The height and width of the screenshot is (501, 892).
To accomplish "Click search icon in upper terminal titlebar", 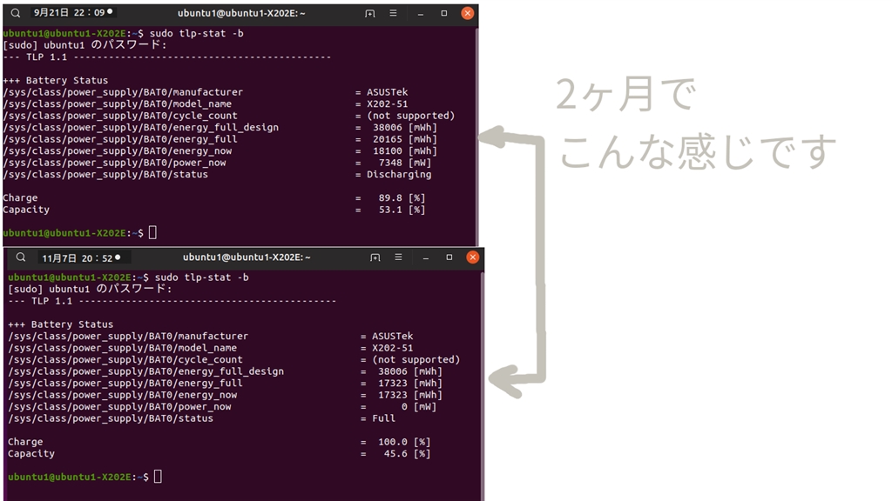I will tap(16, 13).
